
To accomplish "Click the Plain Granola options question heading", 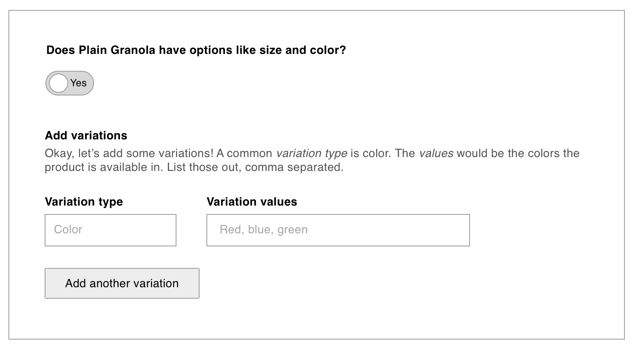I will 196,50.
